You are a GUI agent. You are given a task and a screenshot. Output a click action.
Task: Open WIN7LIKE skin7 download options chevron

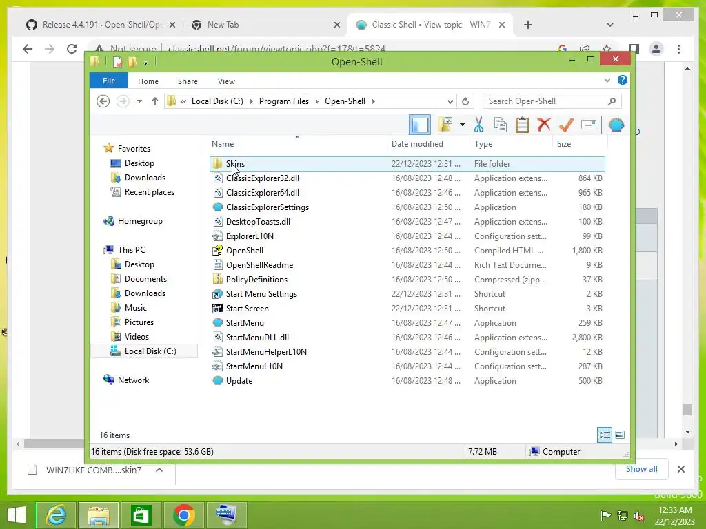pos(159,470)
